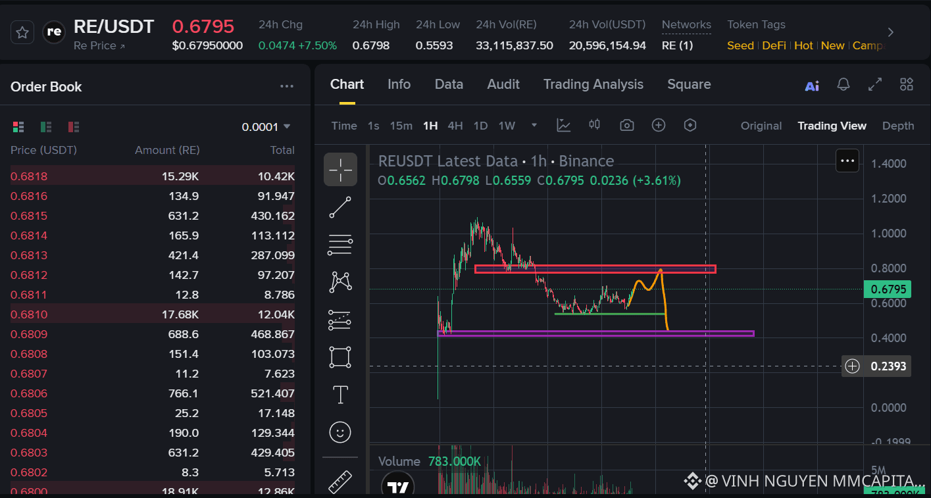The height and width of the screenshot is (498, 931).
Task: Switch to the Chart tab
Action: point(347,84)
